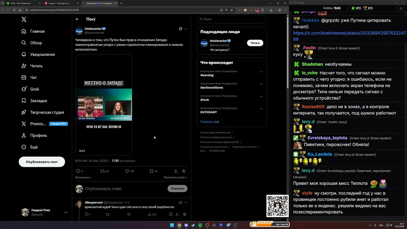
Task: Click username Shadohan in chat
Action: click(312, 64)
